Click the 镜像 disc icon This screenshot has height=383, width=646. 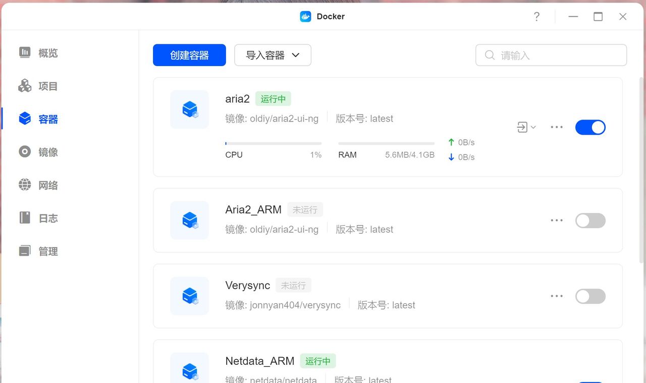pyautogui.click(x=25, y=151)
